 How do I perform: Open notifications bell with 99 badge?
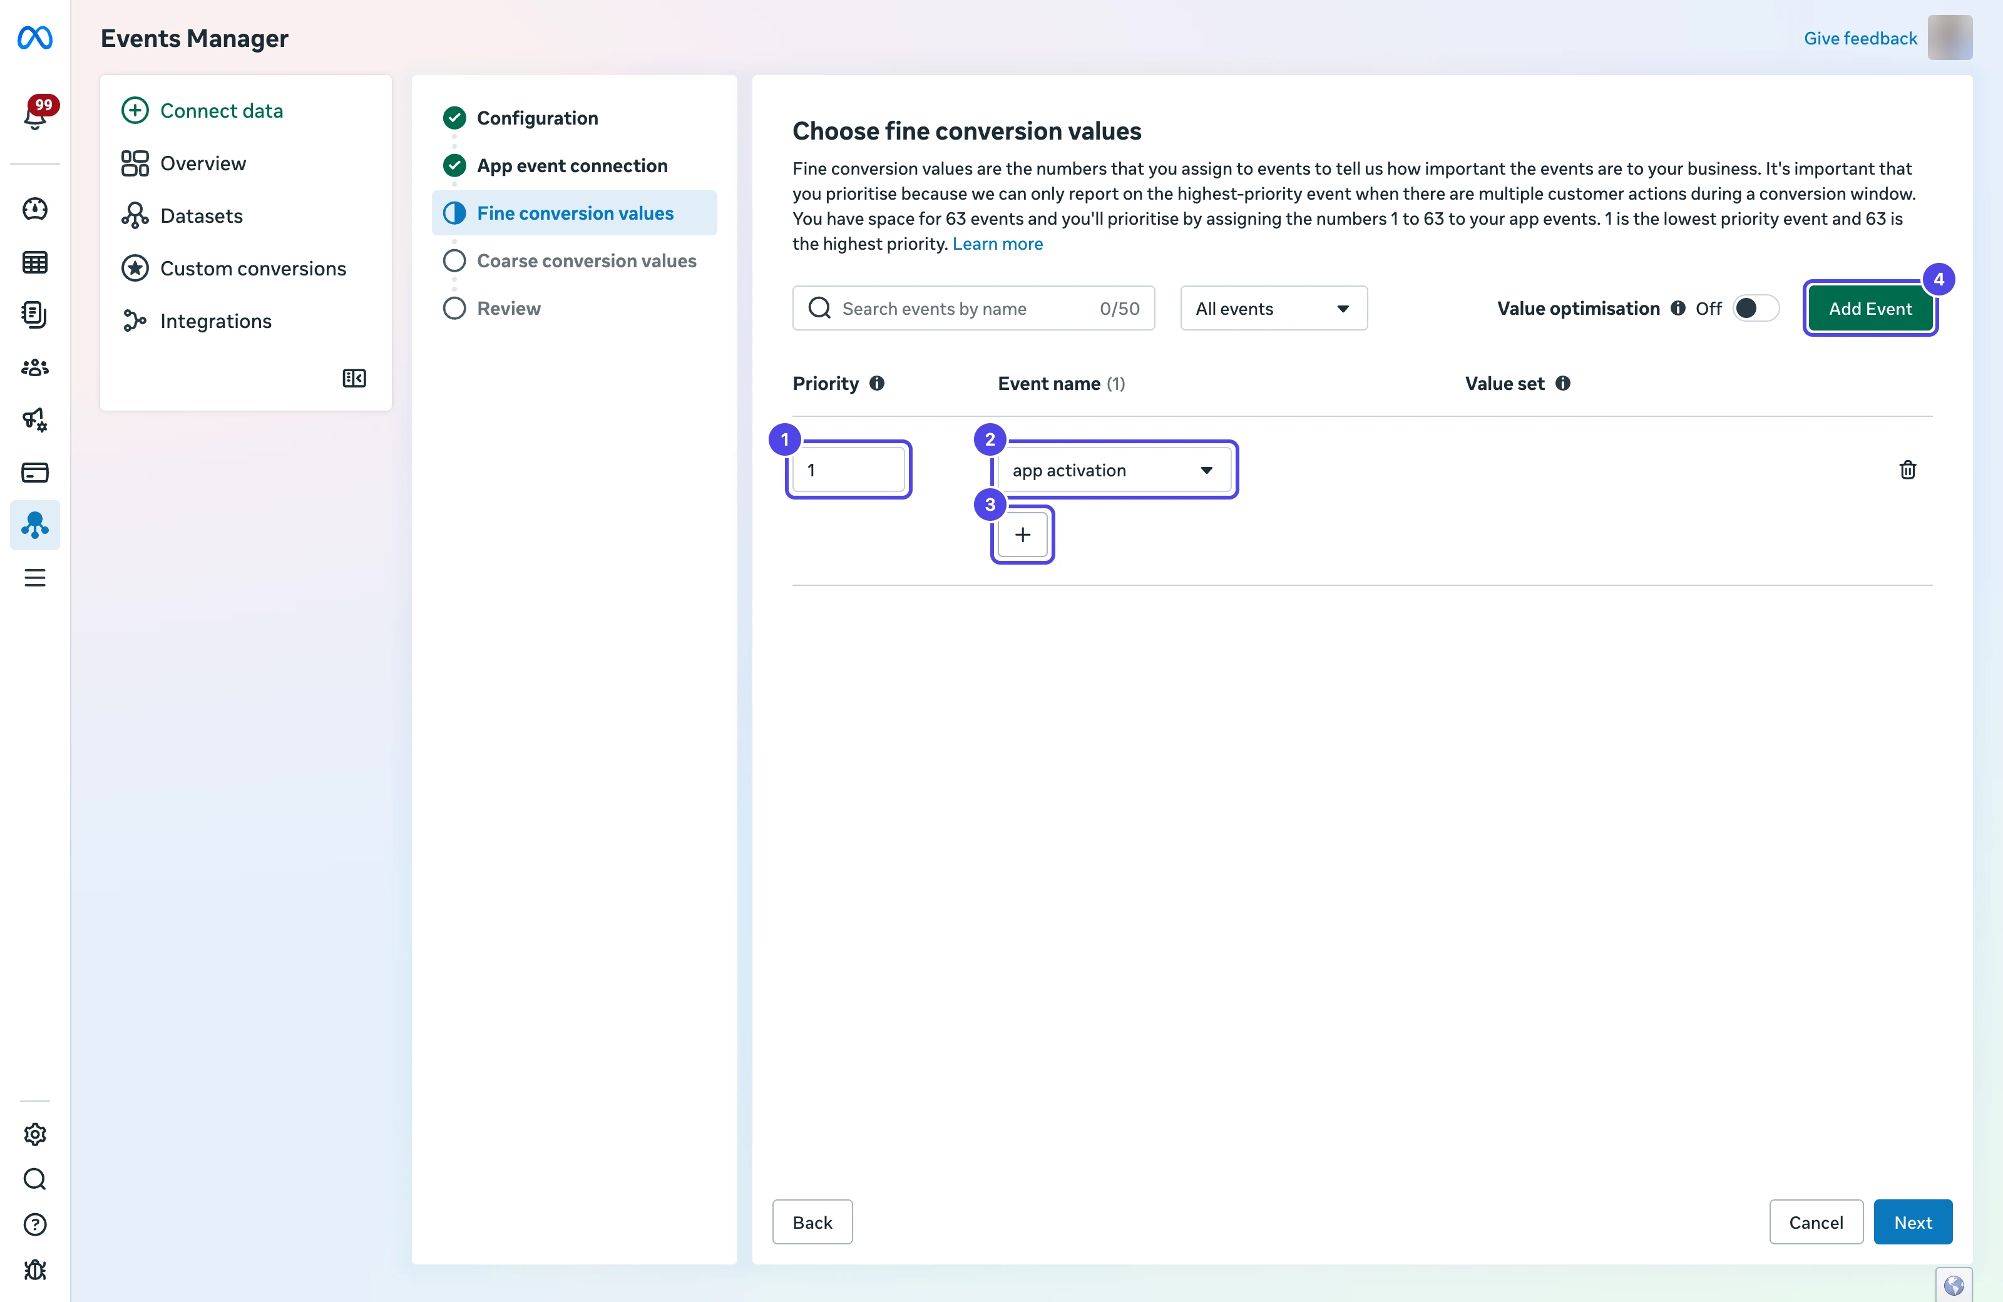[35, 115]
